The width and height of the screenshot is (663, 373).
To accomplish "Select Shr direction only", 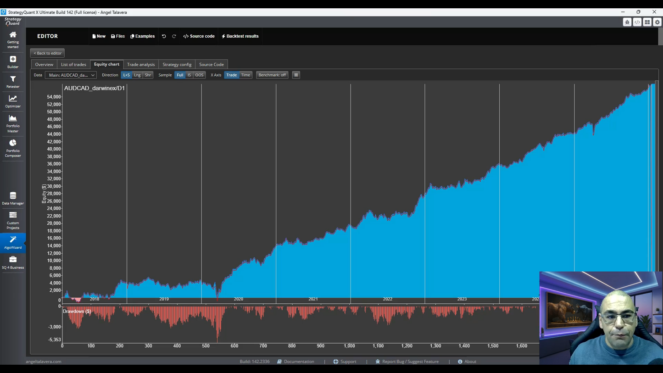I will click(148, 75).
